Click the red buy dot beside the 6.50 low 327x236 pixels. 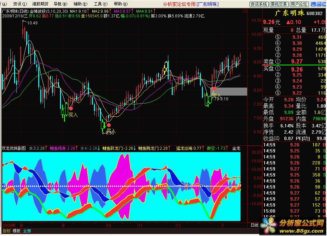(x=109, y=125)
